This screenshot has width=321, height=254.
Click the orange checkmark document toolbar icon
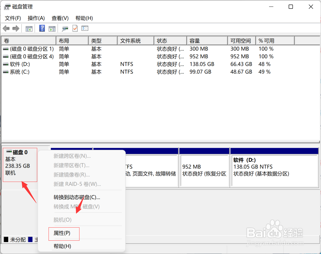pos(75,28)
